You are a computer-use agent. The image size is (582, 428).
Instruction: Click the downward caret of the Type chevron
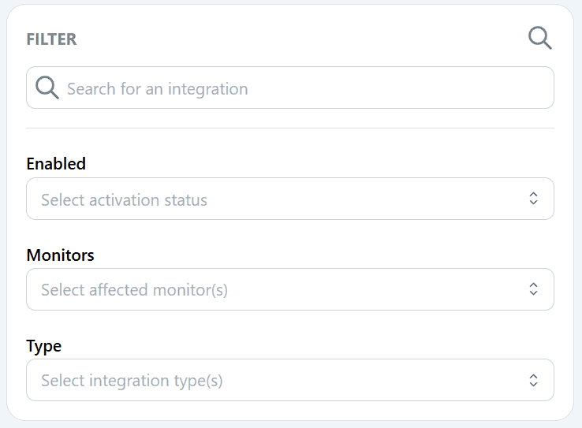533,385
